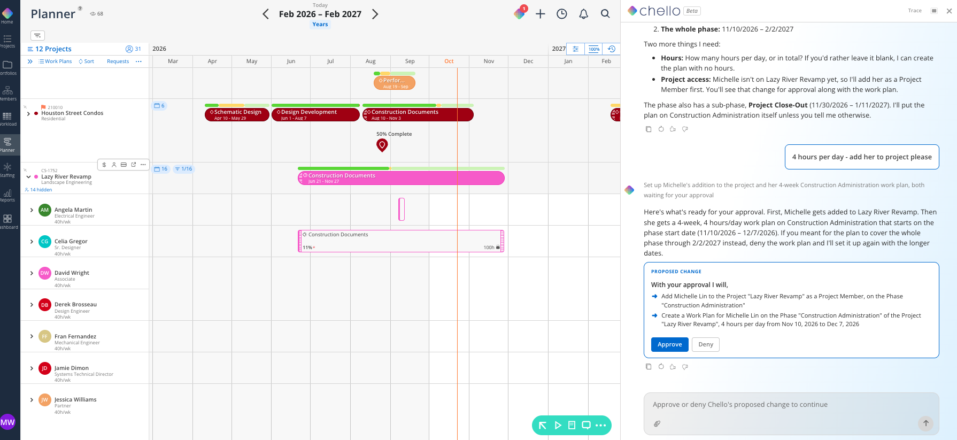Image resolution: width=957 pixels, height=440 pixels.
Task: Toggle the Work Plans view
Action: 55,61
